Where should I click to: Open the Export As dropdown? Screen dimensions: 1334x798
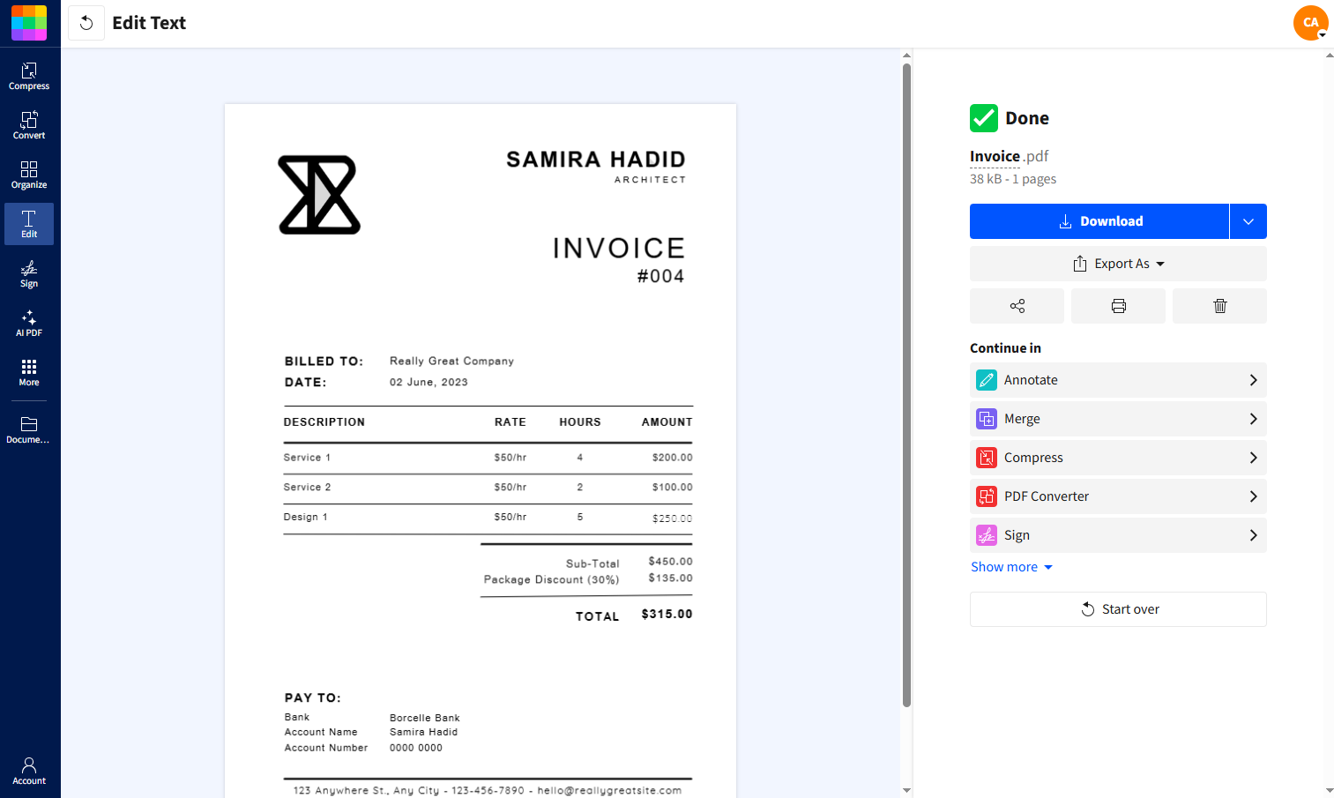tap(1118, 263)
